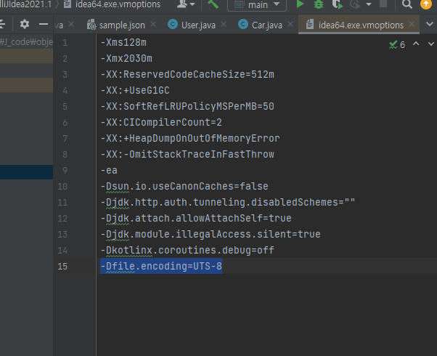Close the partially visible .java tab
Viewport: 437px width, 356px height.
(x=71, y=25)
